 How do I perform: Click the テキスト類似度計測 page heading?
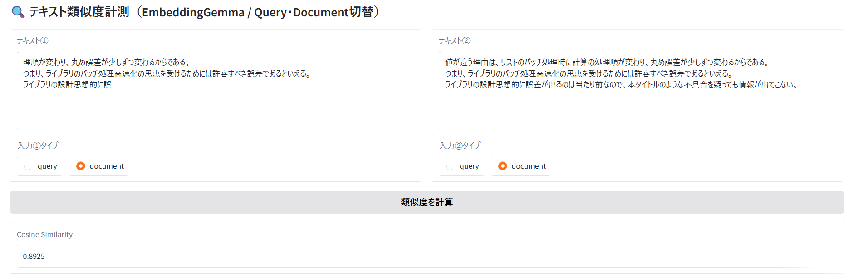click(204, 12)
